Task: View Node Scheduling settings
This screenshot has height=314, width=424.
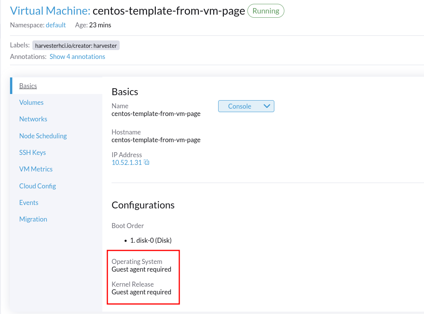Action: click(x=43, y=136)
